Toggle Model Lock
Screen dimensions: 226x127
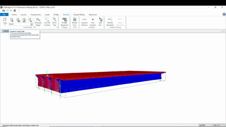[x=75, y=22]
